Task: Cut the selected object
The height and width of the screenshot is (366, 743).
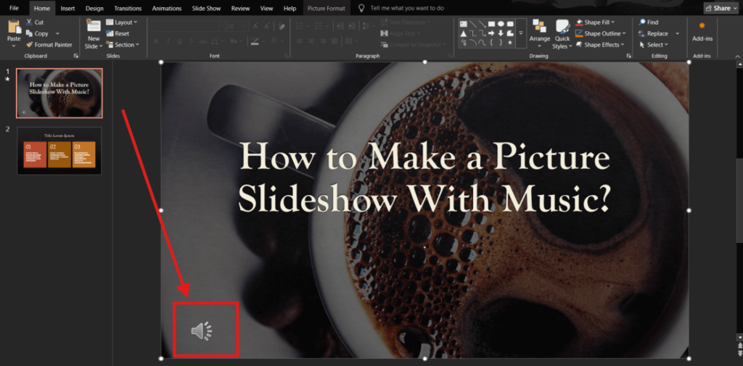Action: click(35, 22)
